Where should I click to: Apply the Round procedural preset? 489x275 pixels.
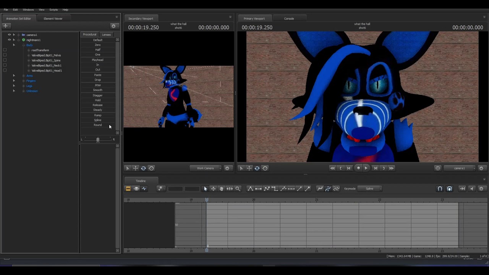click(x=98, y=125)
